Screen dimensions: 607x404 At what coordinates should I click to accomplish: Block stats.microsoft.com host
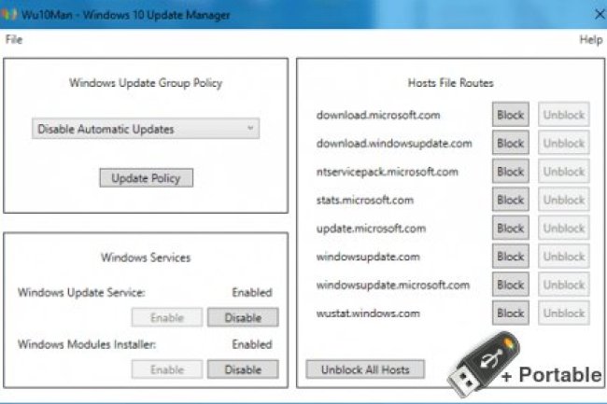[x=510, y=200]
